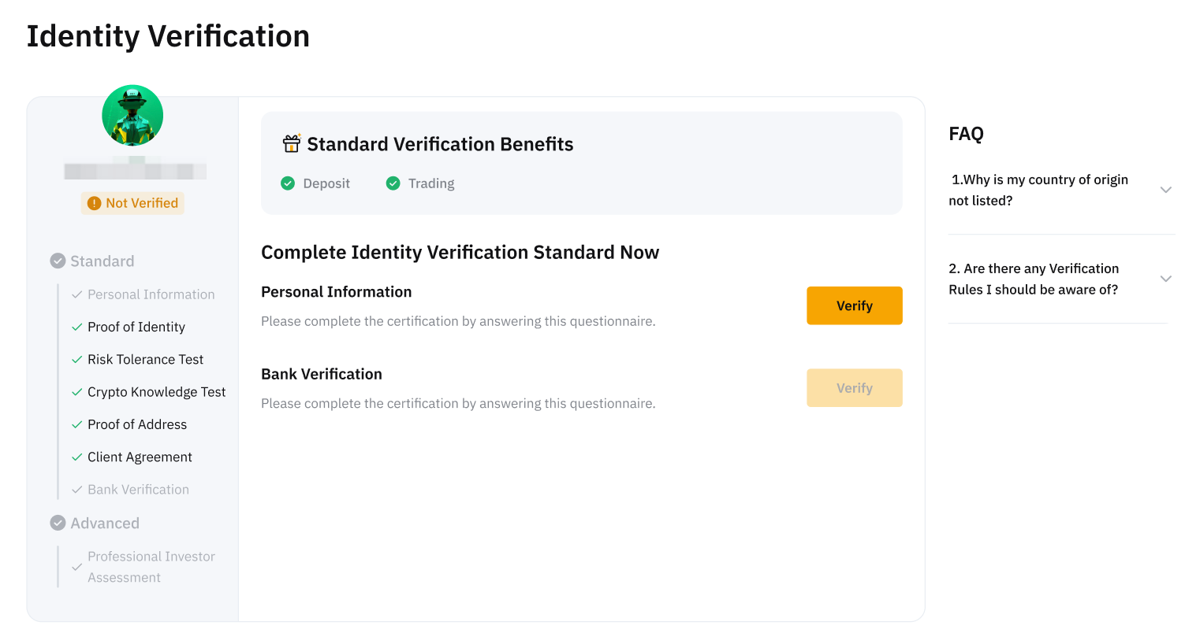Expand the country of origin FAQ chevron
Viewport: 1200px width, 644px height.
[x=1165, y=190]
